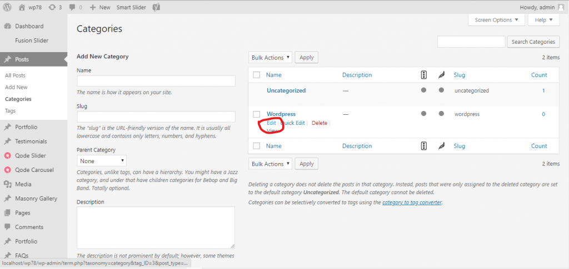
Task: Tick the checkbox for the Wordpress category
Action: pyautogui.click(x=257, y=114)
